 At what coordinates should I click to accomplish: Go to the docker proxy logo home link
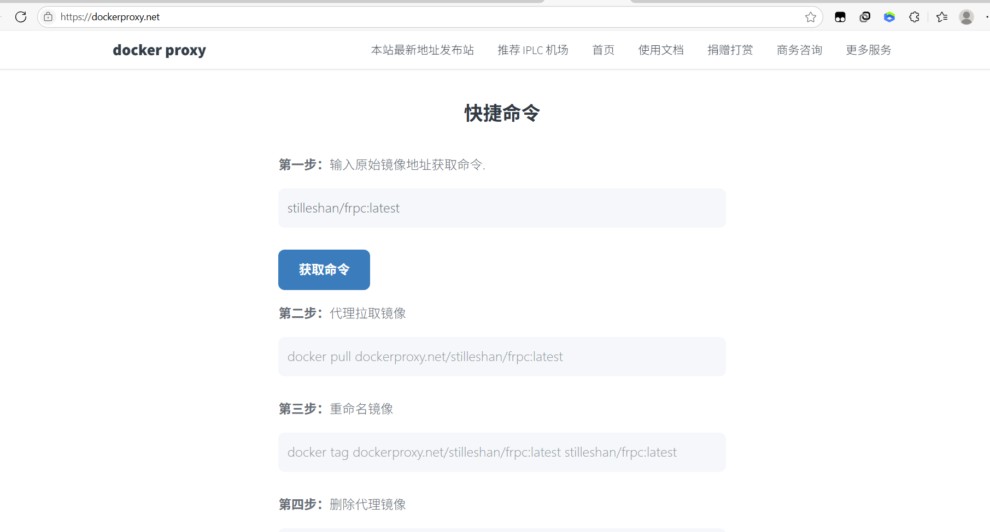pos(159,50)
